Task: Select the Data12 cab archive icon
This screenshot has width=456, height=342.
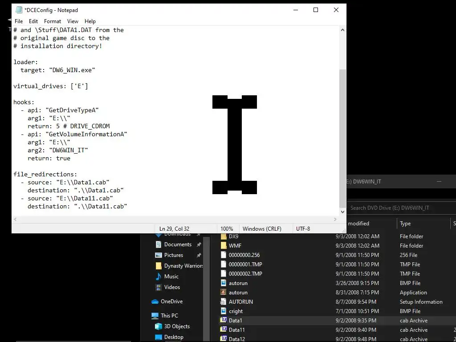Action: [224, 339]
